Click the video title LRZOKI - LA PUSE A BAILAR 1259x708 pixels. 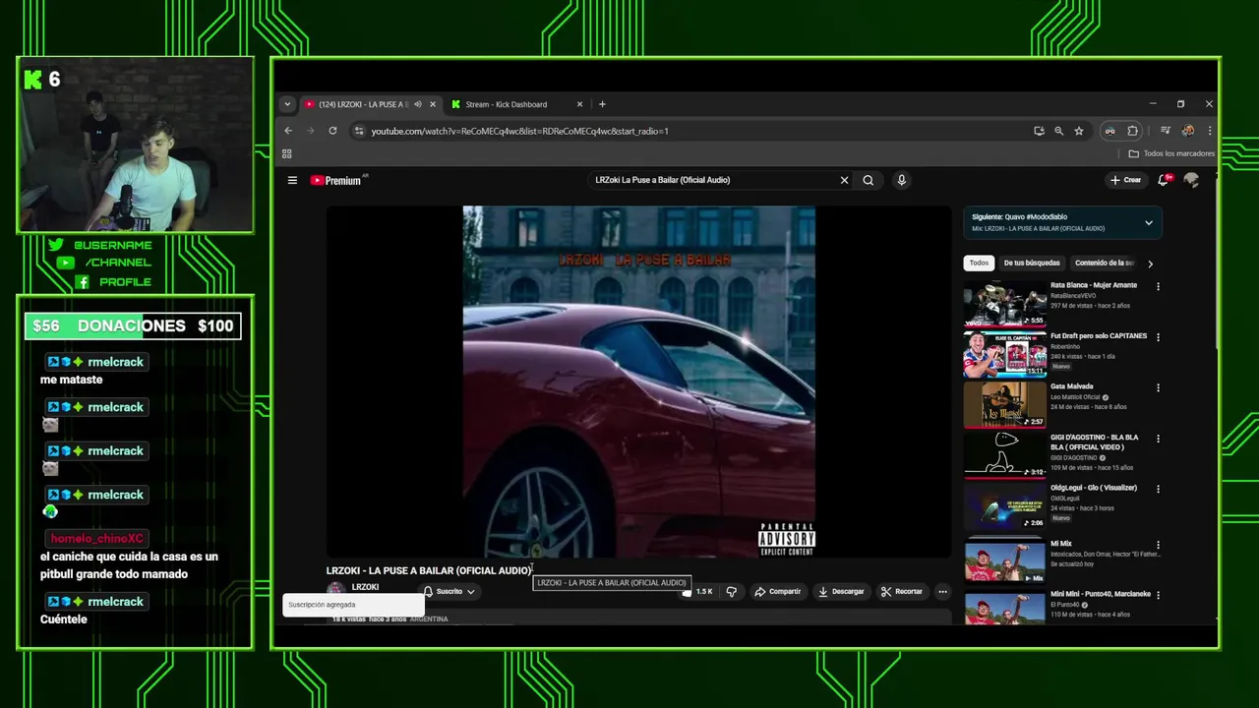(x=429, y=570)
